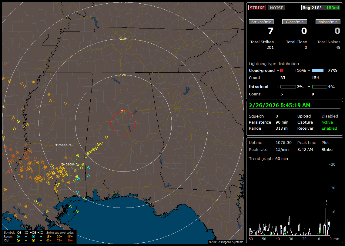The image size is (345, 246).
Task: Click the 125 mile range ring label
Action: (x=123, y=75)
